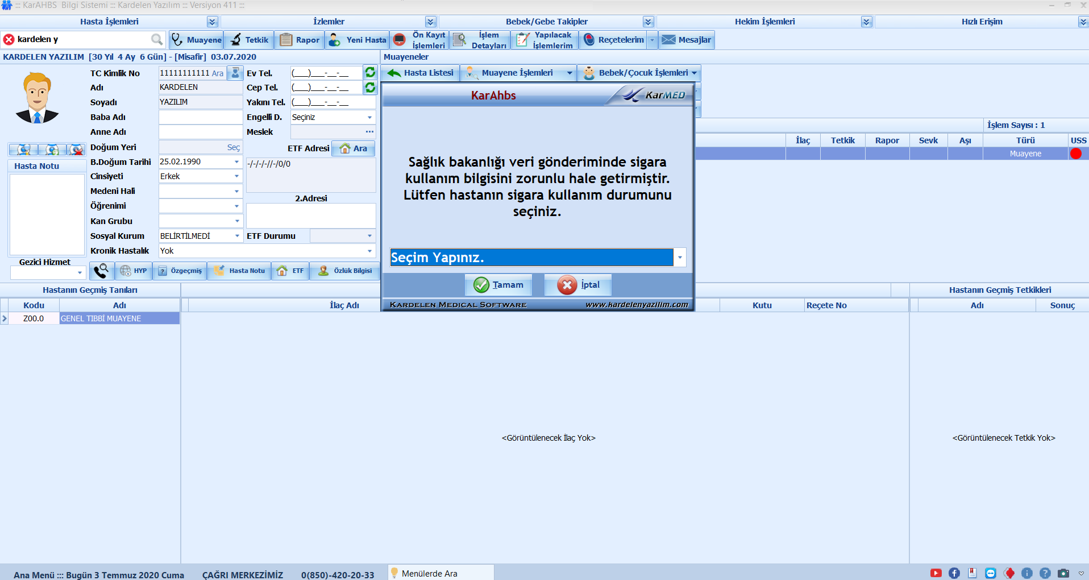1089x580 pixels.
Task: Cancel the dialog with İptal
Action: click(578, 285)
